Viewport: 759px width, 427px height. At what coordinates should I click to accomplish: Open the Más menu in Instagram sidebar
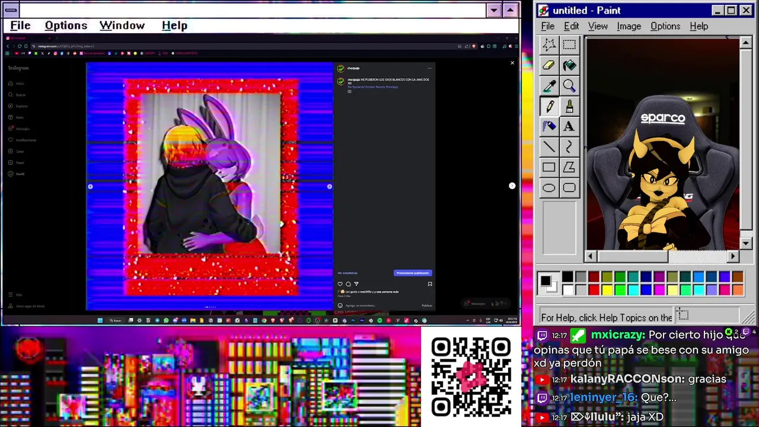[x=15, y=295]
